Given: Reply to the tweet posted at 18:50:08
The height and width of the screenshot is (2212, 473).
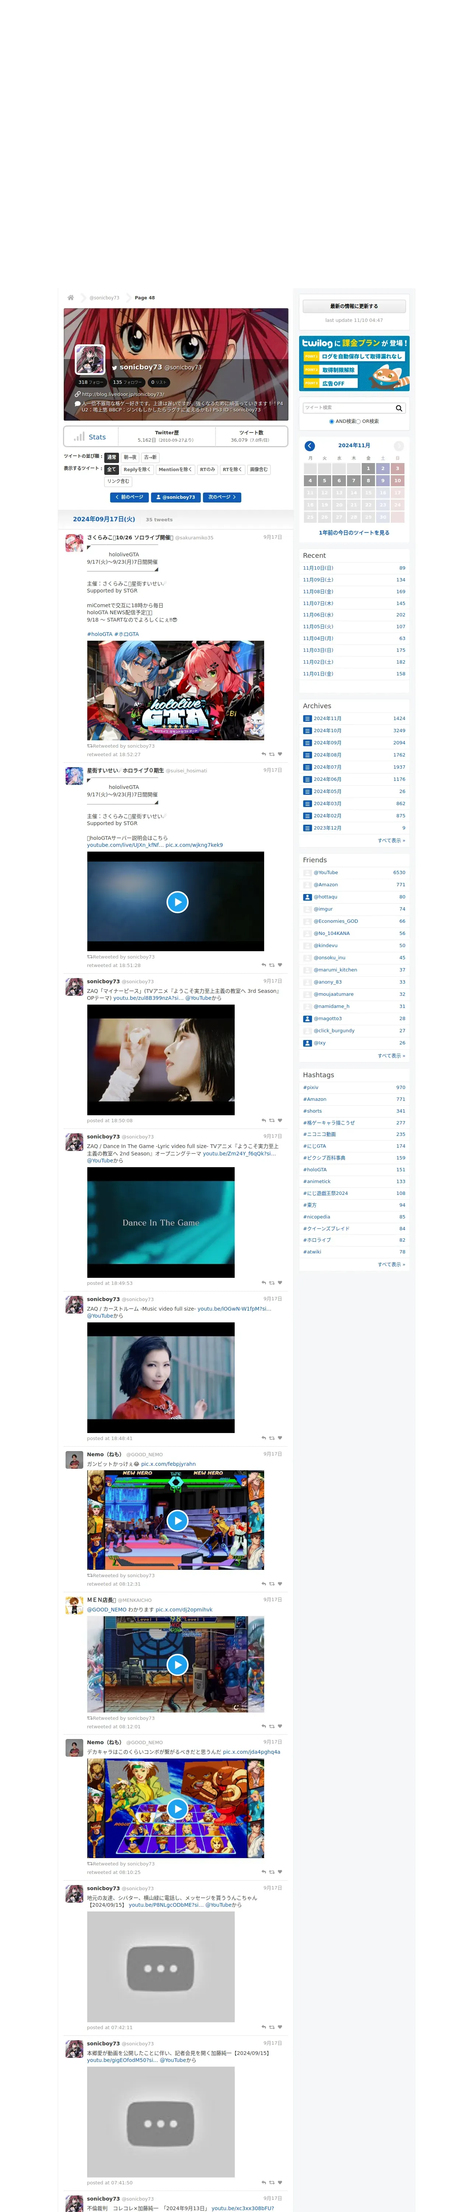Looking at the screenshot, I should click(263, 1121).
